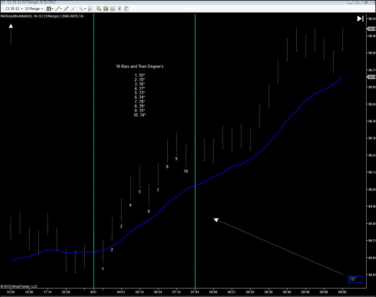Click the 8/31 date label on time axis
The height and width of the screenshot is (297, 376).
pos(94,292)
